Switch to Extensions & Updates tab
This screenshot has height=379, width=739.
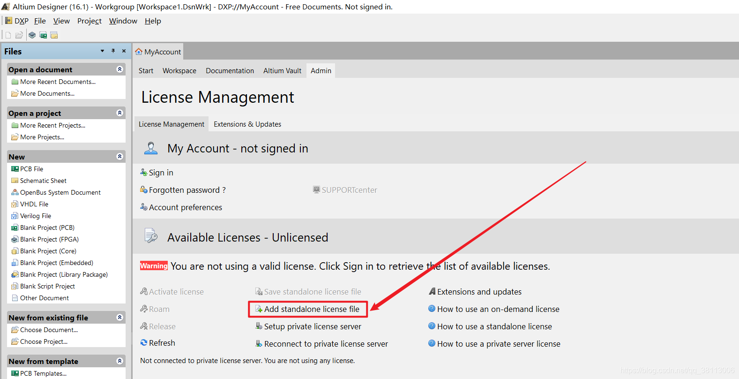coord(247,124)
